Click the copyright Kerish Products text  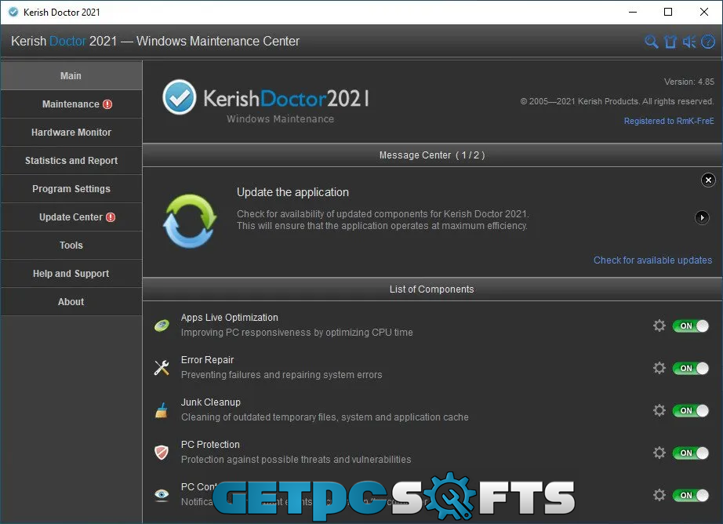click(x=617, y=101)
